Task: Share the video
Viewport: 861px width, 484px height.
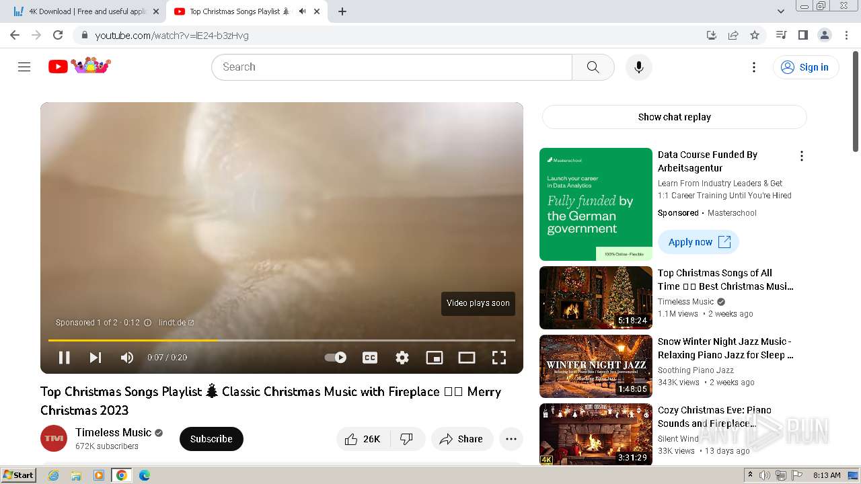Action: pos(462,439)
